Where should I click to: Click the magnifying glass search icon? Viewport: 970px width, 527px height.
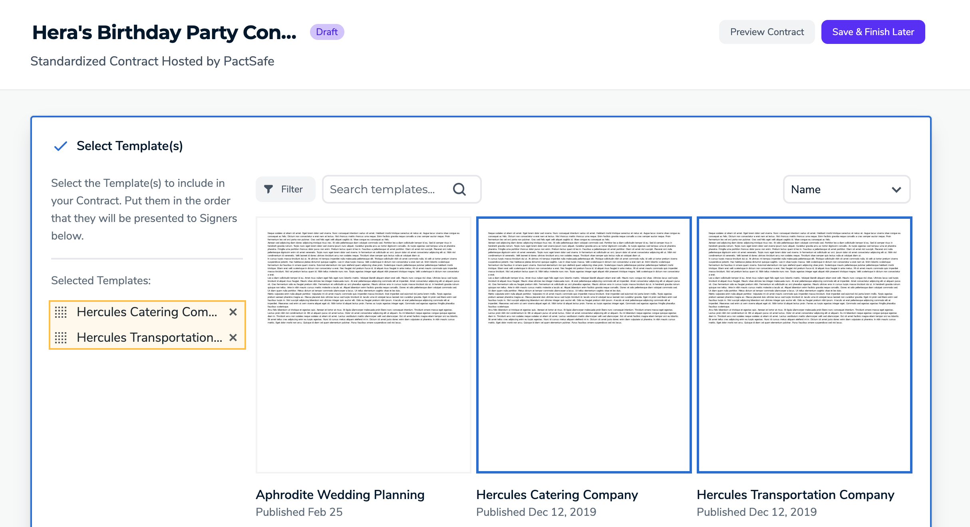459,189
